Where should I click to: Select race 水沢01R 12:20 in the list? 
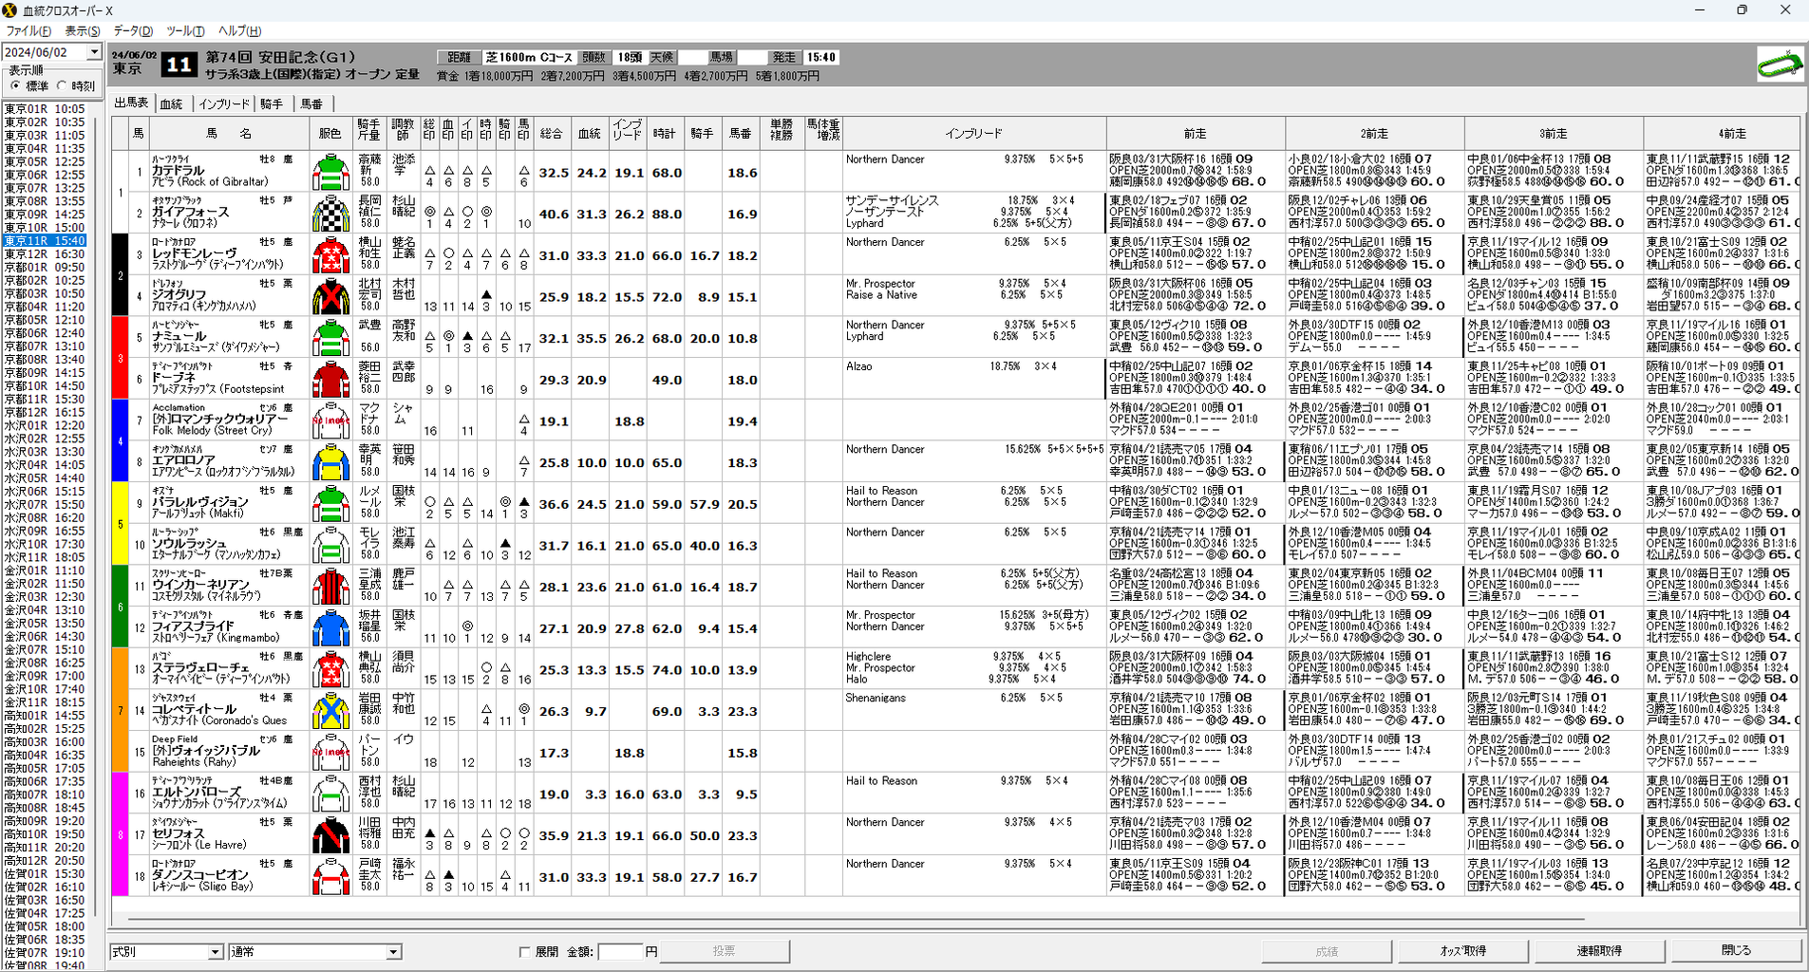(x=45, y=426)
